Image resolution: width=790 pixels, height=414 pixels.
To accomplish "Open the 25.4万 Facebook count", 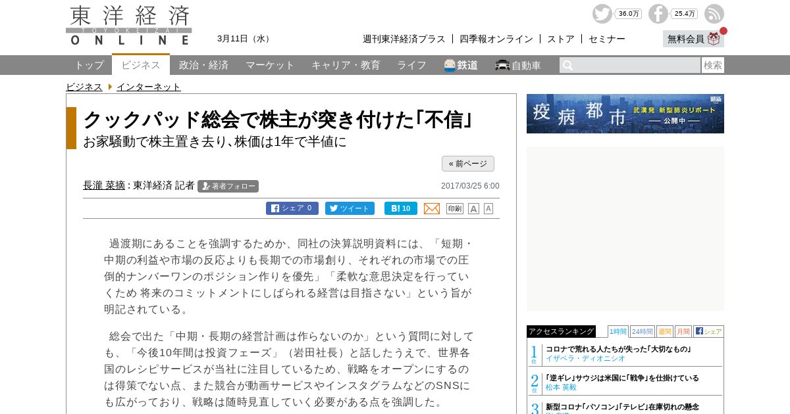I will [684, 14].
